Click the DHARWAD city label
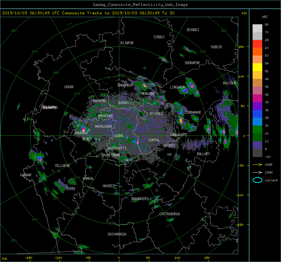Viewport: 281px width, 262px height. (81, 133)
